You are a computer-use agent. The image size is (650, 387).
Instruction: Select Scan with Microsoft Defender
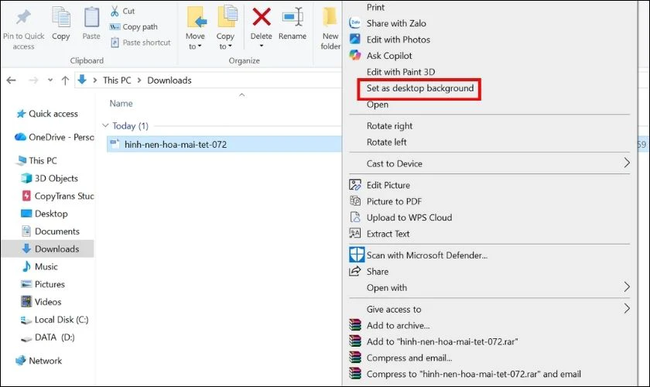click(x=426, y=255)
